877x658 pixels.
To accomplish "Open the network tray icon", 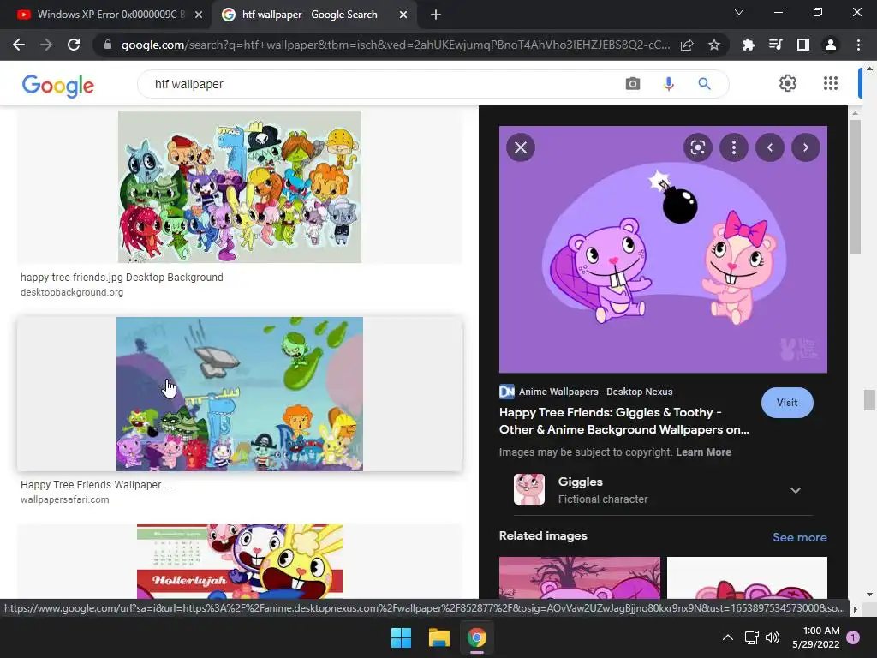I will (x=752, y=637).
